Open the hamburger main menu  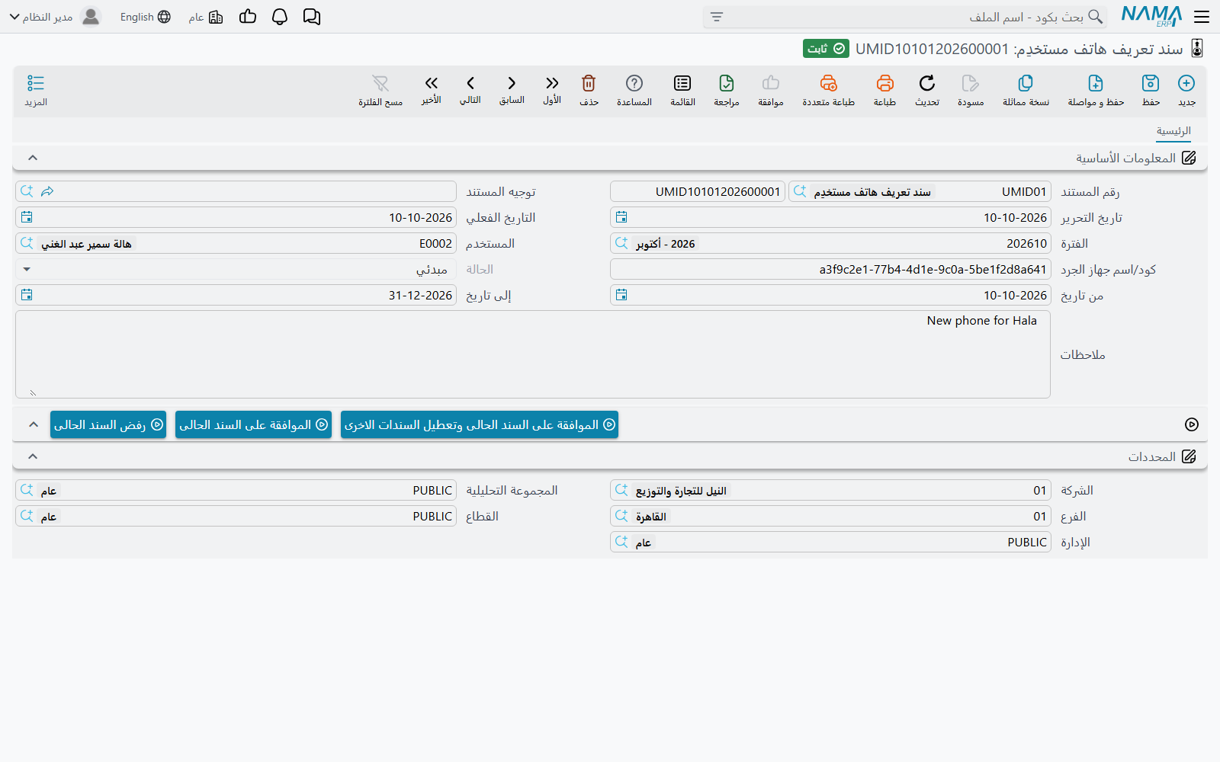tap(1202, 17)
